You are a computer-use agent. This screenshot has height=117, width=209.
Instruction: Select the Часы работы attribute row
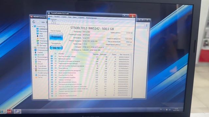point(90,68)
